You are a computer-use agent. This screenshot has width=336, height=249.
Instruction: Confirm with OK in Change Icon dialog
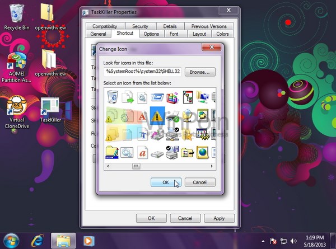166,182
